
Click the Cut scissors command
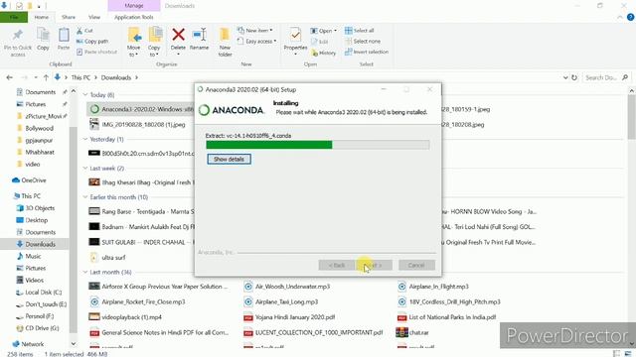coord(84,31)
